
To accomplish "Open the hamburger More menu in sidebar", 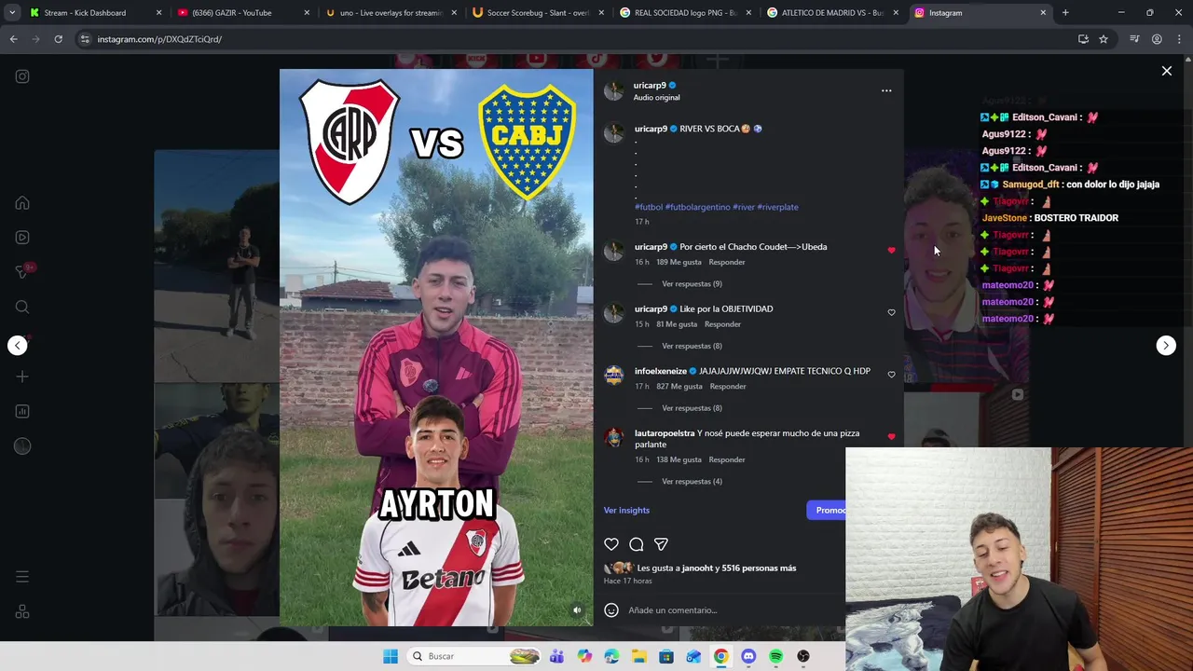I will [22, 577].
